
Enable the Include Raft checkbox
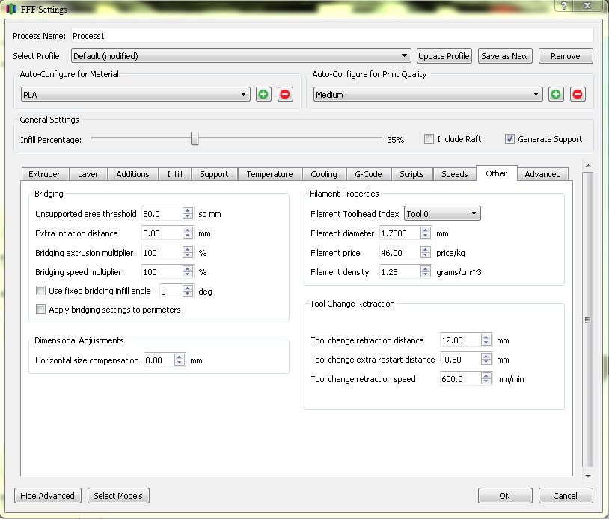click(x=429, y=139)
